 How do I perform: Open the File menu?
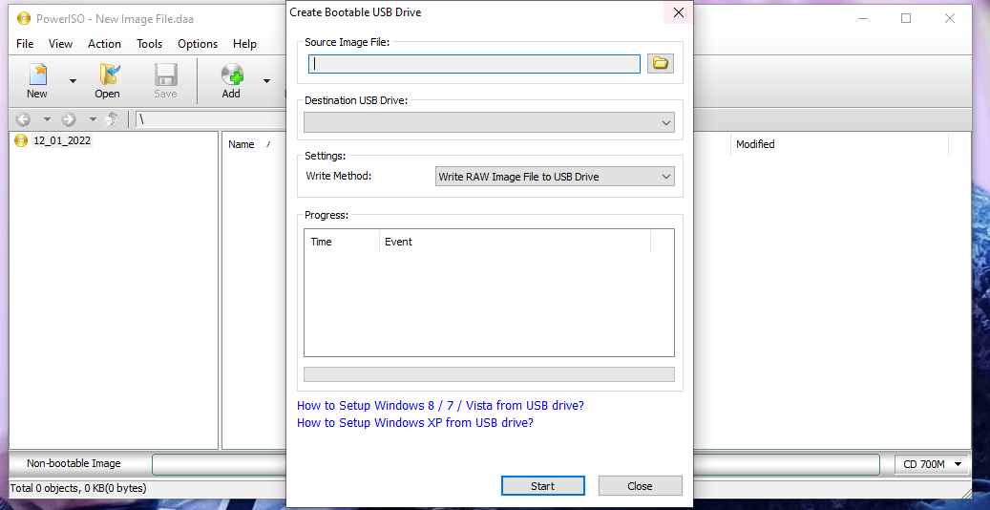(x=25, y=44)
